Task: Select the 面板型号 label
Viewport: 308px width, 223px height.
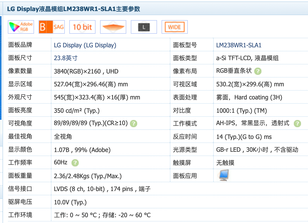Action: pos(185,45)
